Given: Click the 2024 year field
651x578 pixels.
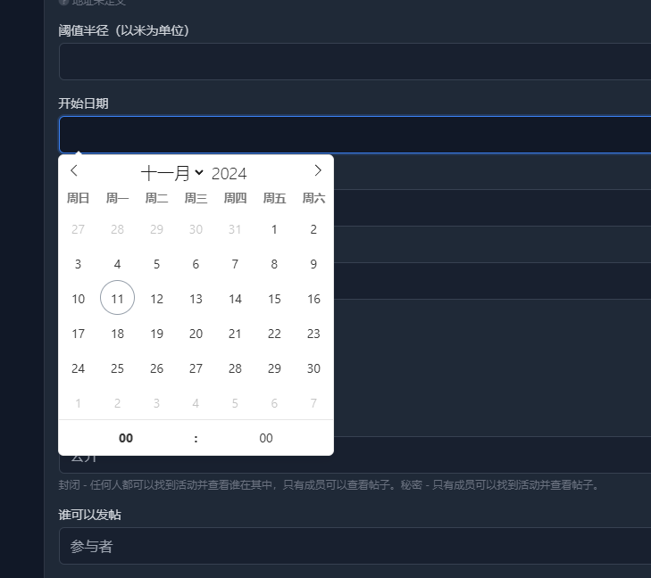Looking at the screenshot, I should (x=230, y=174).
